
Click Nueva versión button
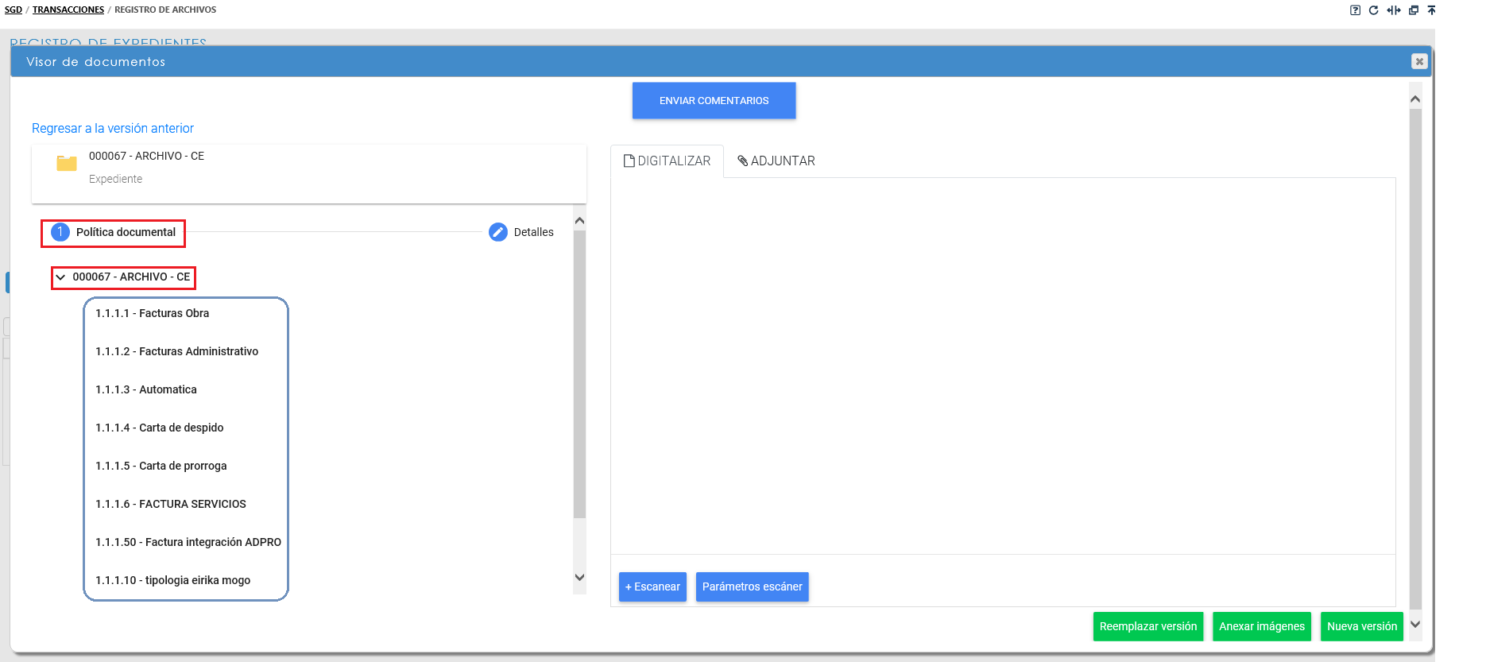click(x=1362, y=626)
